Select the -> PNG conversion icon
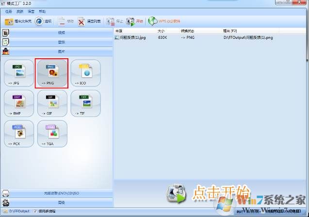Viewport: 309px width, 217px height. [x=52, y=73]
